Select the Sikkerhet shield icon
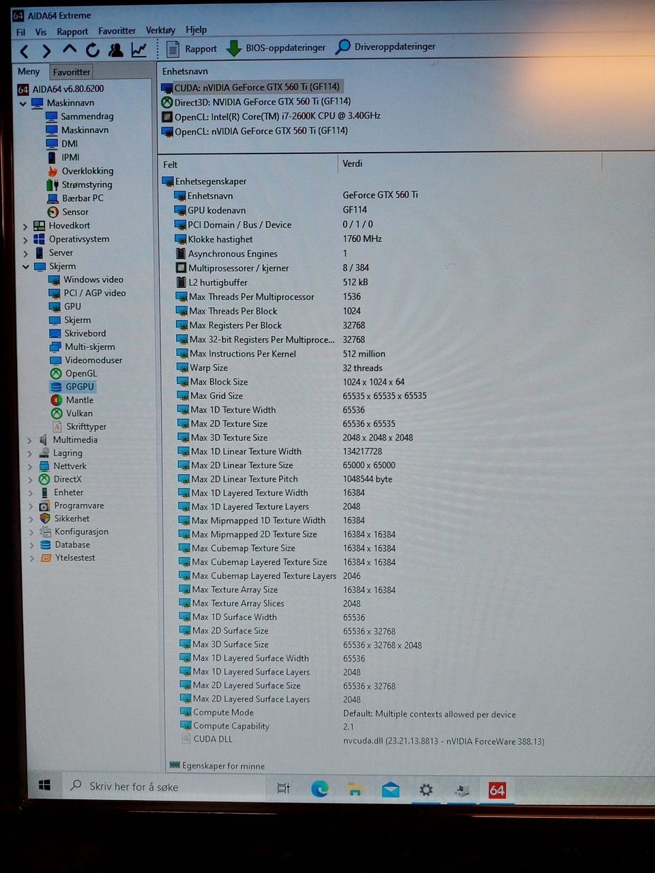 44,518
